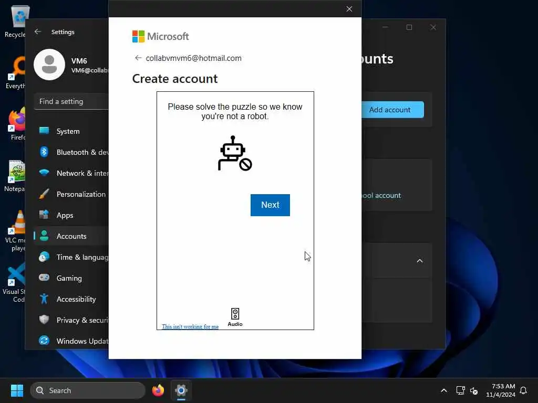Image resolution: width=538 pixels, height=403 pixels.
Task: Open Time & language settings
Action: click(x=71, y=257)
